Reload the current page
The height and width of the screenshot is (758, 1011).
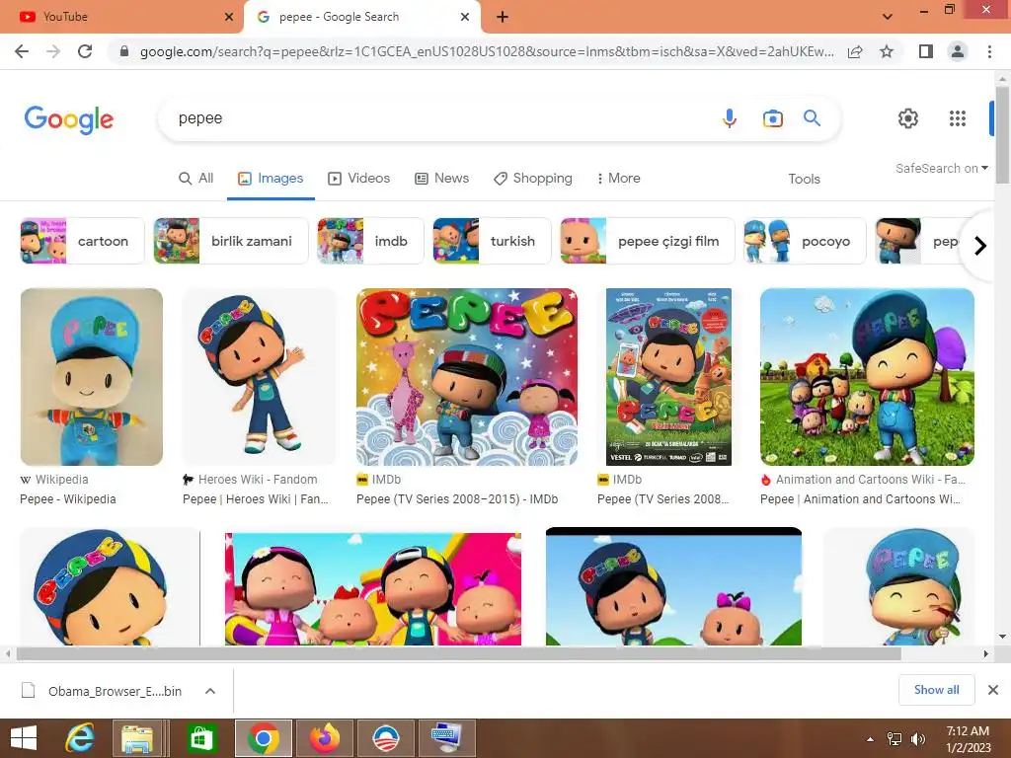tap(85, 51)
